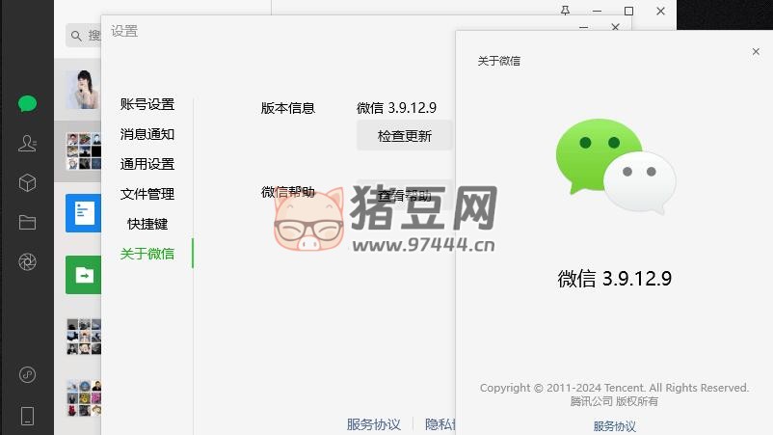Select the 快捷键 tab
Image resolution: width=773 pixels, height=435 pixels.
tap(147, 224)
